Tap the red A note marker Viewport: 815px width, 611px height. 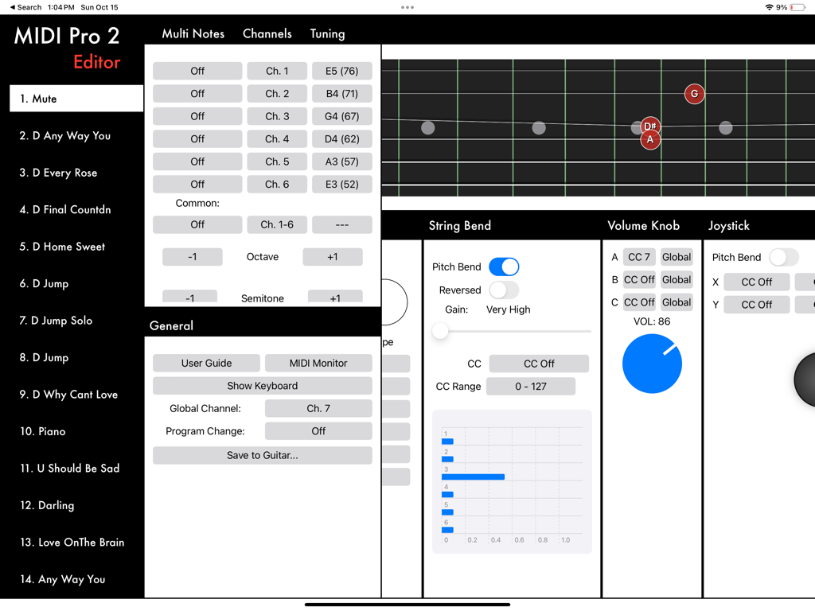click(x=650, y=139)
